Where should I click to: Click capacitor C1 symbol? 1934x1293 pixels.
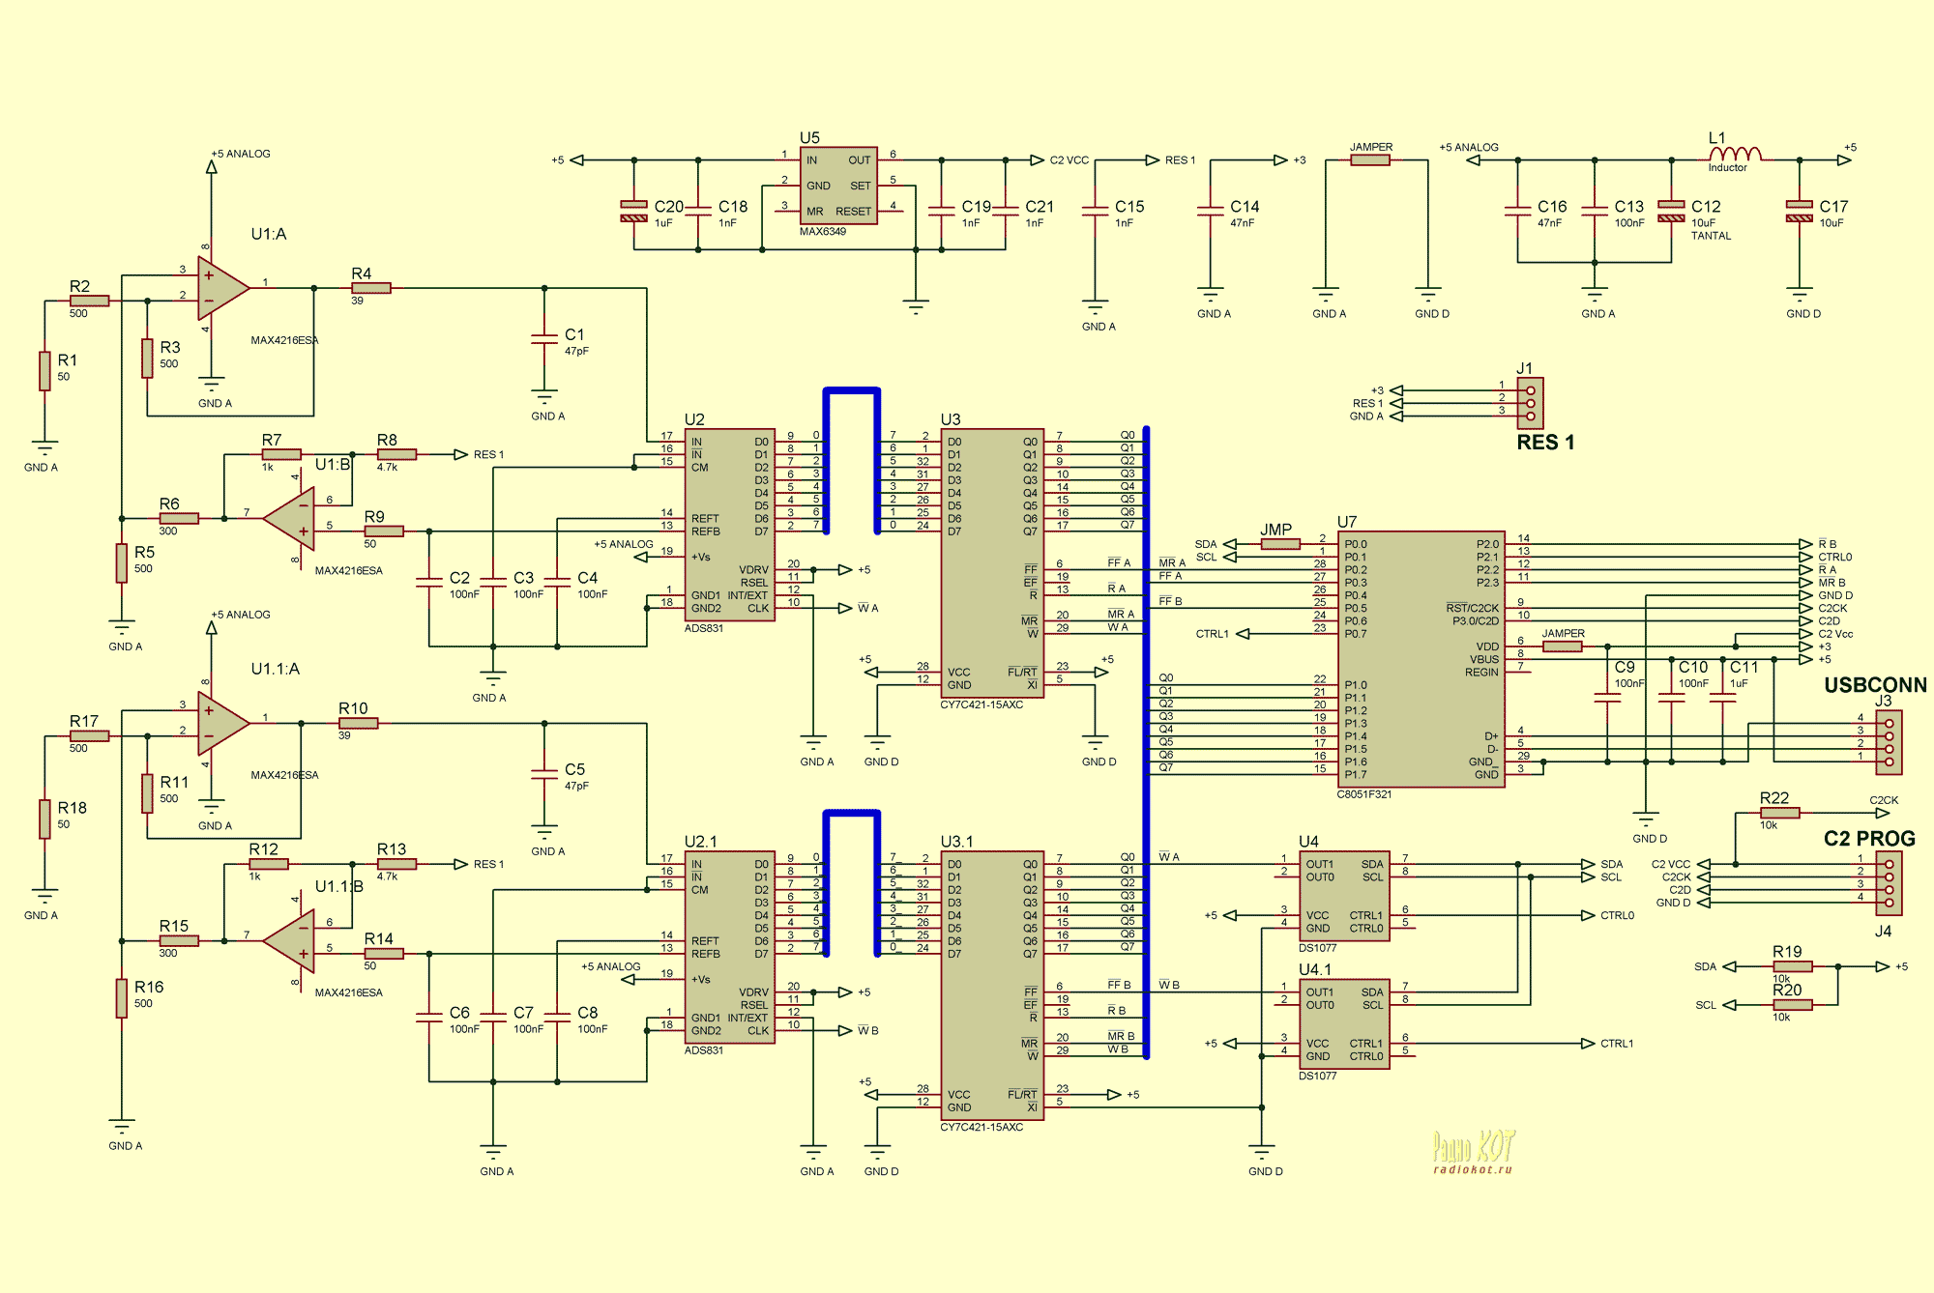pyautogui.click(x=544, y=339)
